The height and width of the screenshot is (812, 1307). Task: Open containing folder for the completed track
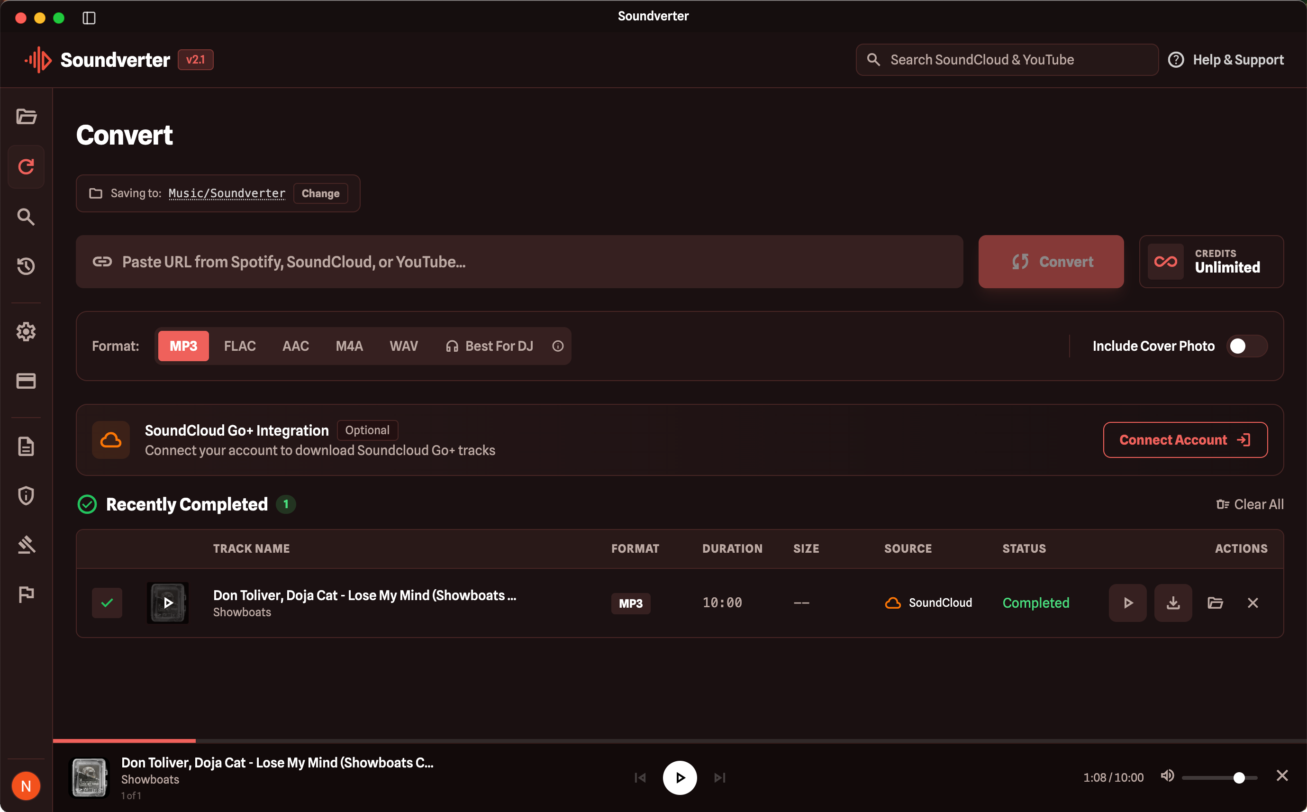(1215, 602)
